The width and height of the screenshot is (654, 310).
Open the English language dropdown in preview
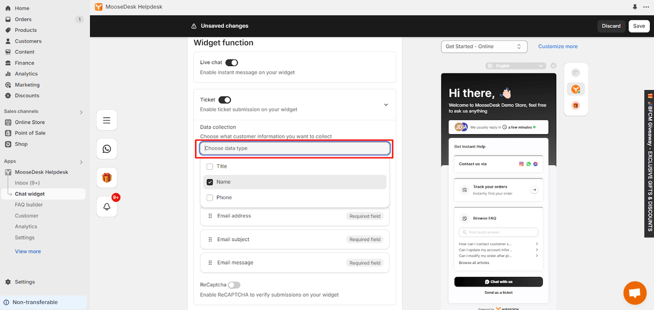(x=516, y=66)
